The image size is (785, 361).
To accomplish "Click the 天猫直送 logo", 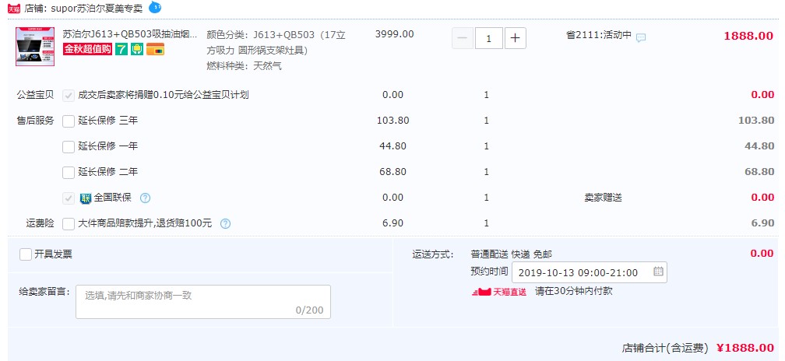I will pos(499,292).
